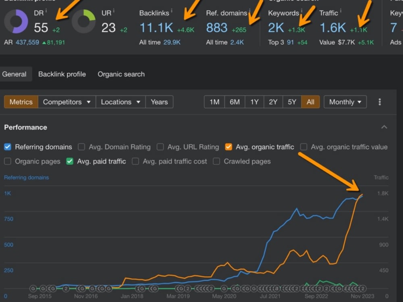
Task: Uncheck Avg. paid traffic checkbox
Action: point(70,161)
